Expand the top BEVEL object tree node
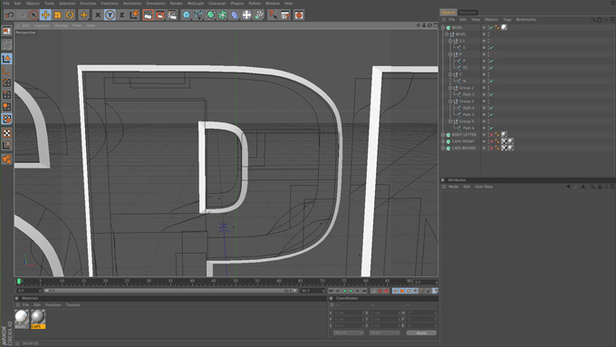 click(443, 27)
